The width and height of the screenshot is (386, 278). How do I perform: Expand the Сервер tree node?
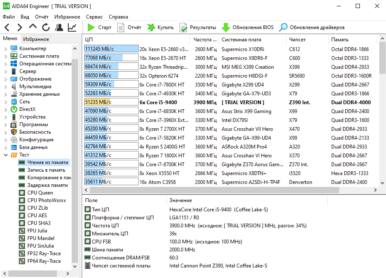click(x=5, y=71)
